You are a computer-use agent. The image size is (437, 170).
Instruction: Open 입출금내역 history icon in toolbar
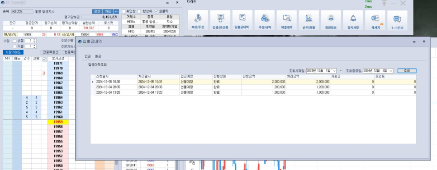(x=242, y=20)
